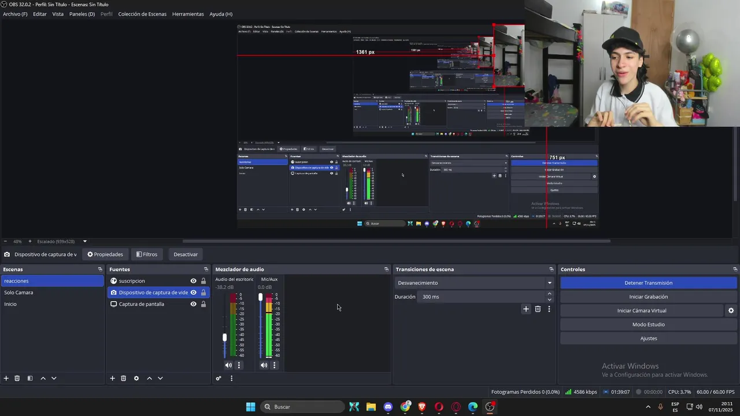
Task: Add a new scene transition
Action: (x=526, y=309)
